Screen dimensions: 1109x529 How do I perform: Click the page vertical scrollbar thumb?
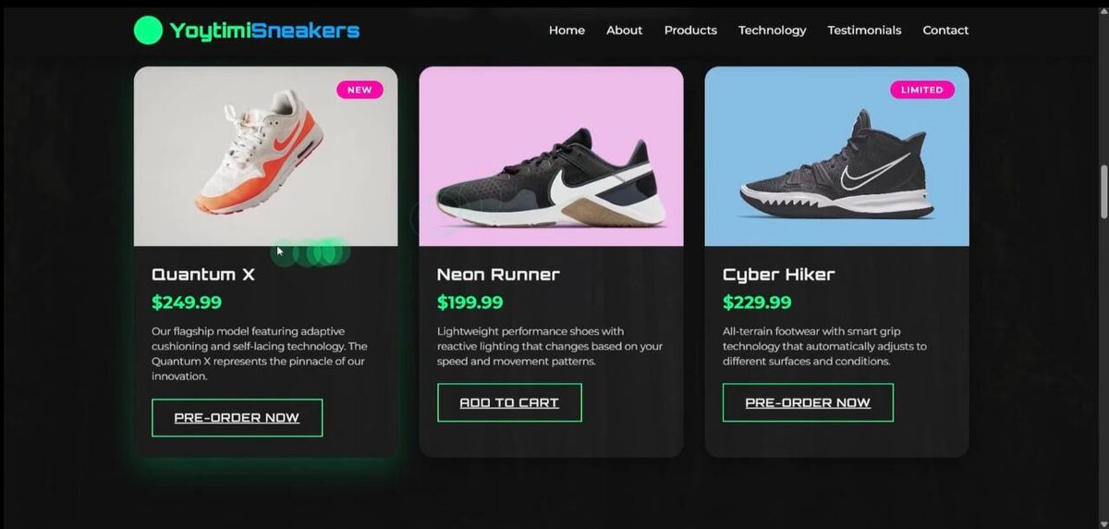coord(1103,192)
